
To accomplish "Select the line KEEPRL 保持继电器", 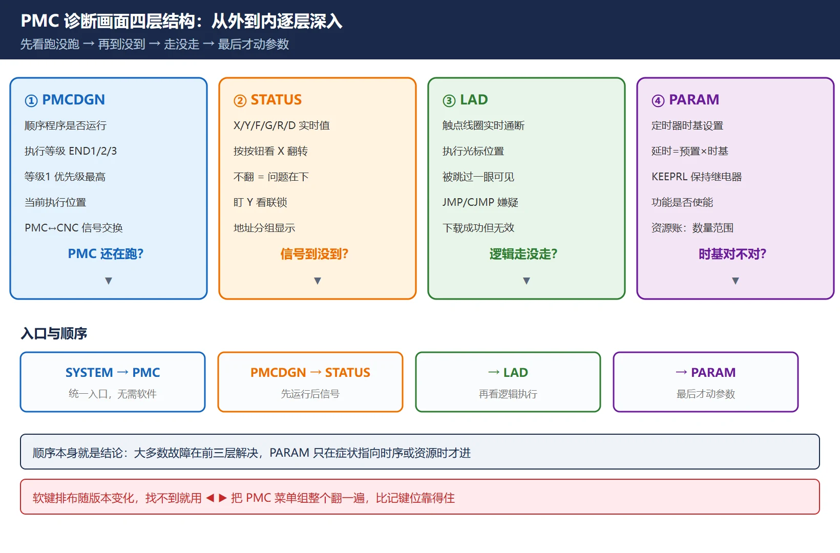I will click(x=697, y=177).
